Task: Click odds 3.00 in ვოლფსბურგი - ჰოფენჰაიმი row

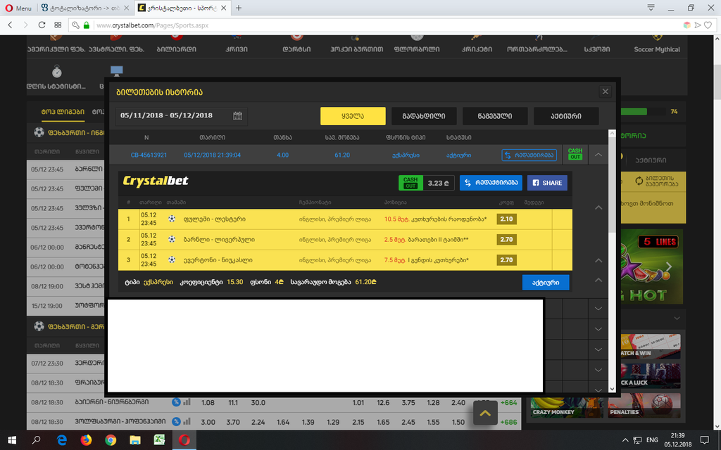Action: point(208,422)
